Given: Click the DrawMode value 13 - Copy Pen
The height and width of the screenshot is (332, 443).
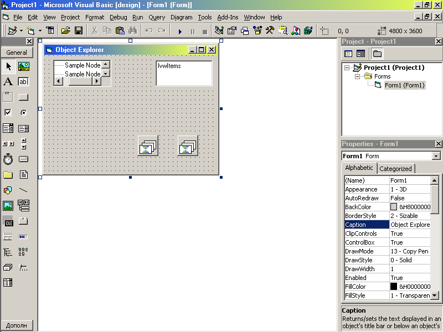Looking at the screenshot, I should (x=409, y=251).
